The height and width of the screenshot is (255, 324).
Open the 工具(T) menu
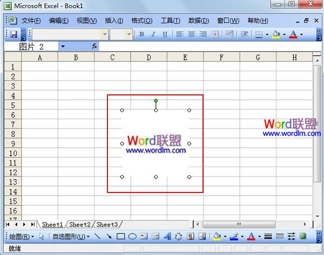pyautogui.click(x=171, y=20)
